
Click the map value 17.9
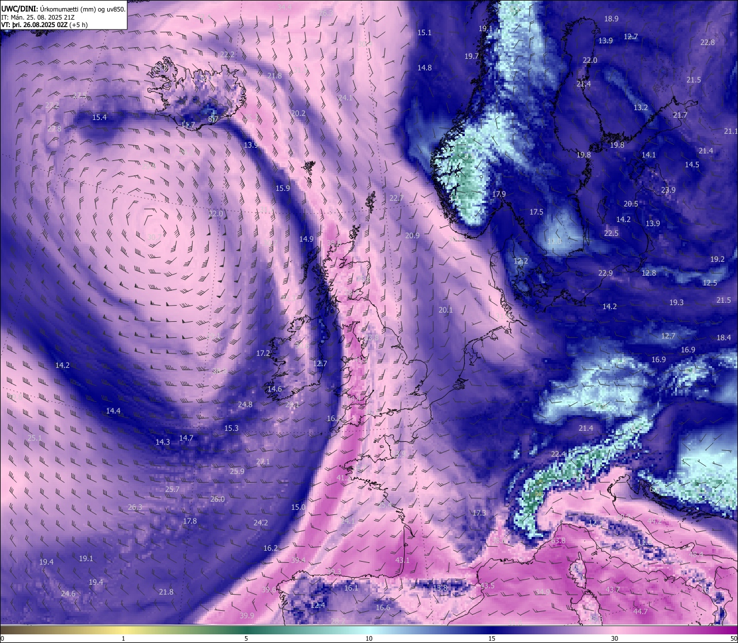499,194
